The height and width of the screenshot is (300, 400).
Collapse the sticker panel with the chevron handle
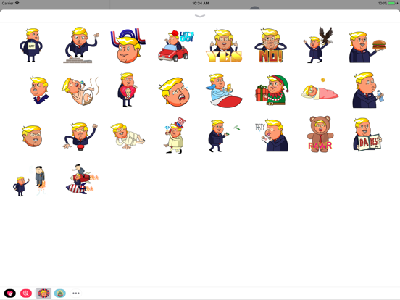point(200,16)
